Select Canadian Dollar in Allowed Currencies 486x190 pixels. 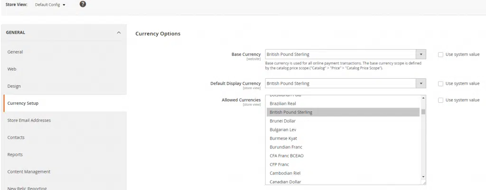[343, 181]
